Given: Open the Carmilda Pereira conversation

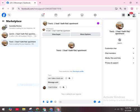Looking at the screenshot, I should coord(20,27).
